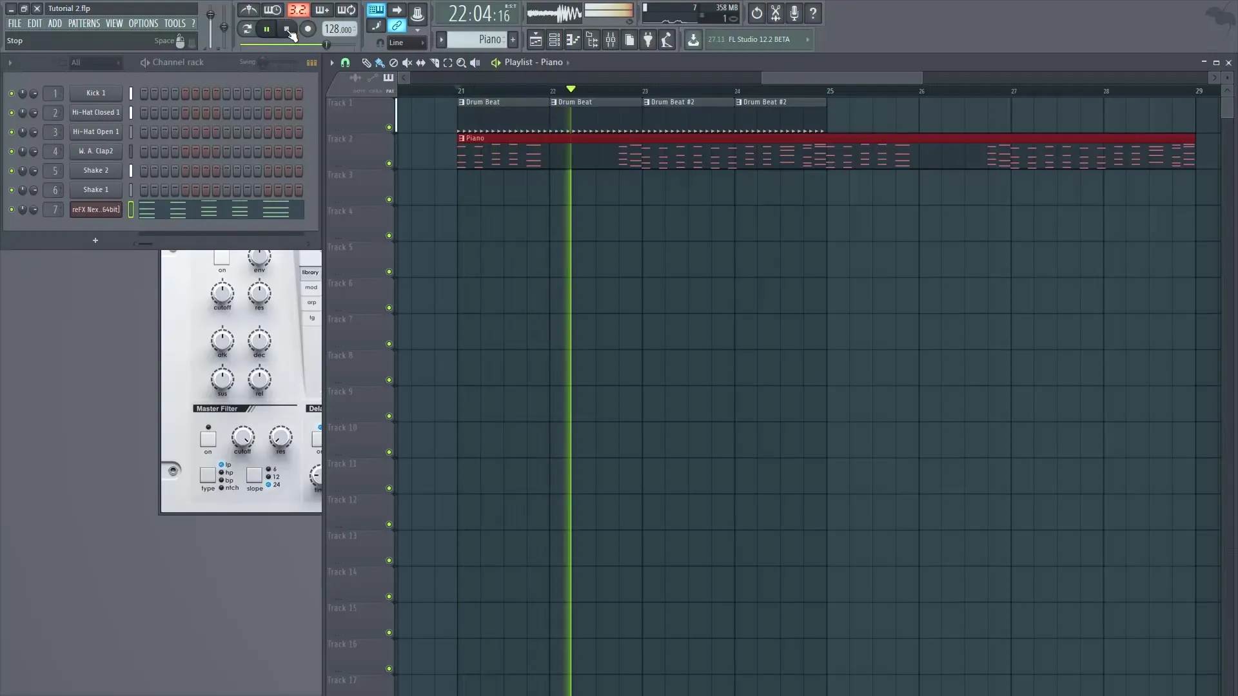Open the Slice tool in the Playlist
This screenshot has height=696, width=1238.
pyautogui.click(x=435, y=63)
